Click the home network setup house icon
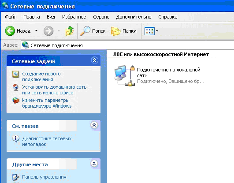Viewport: 234px width, 183px height. (x=16, y=87)
